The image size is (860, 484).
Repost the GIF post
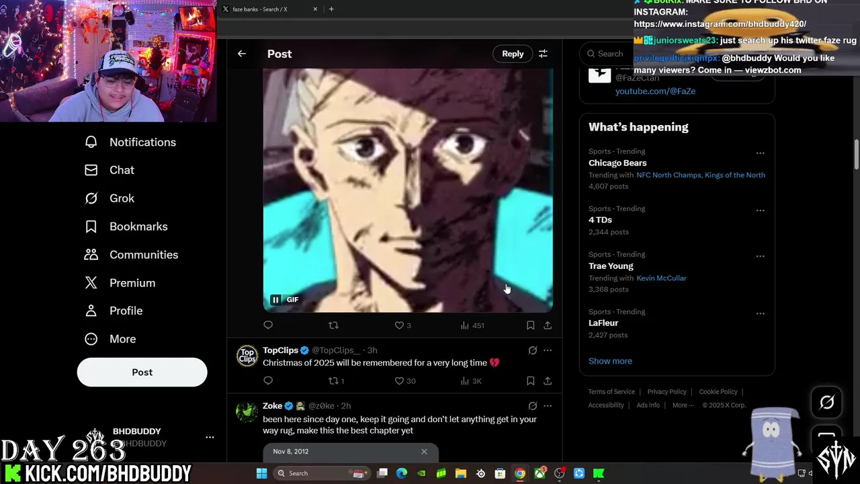tap(333, 325)
